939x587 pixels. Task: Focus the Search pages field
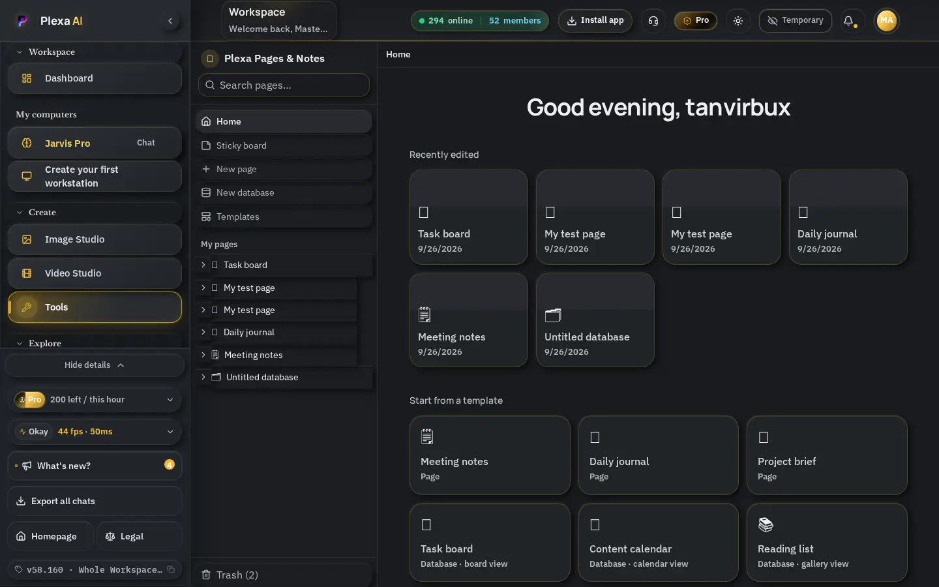coord(284,85)
